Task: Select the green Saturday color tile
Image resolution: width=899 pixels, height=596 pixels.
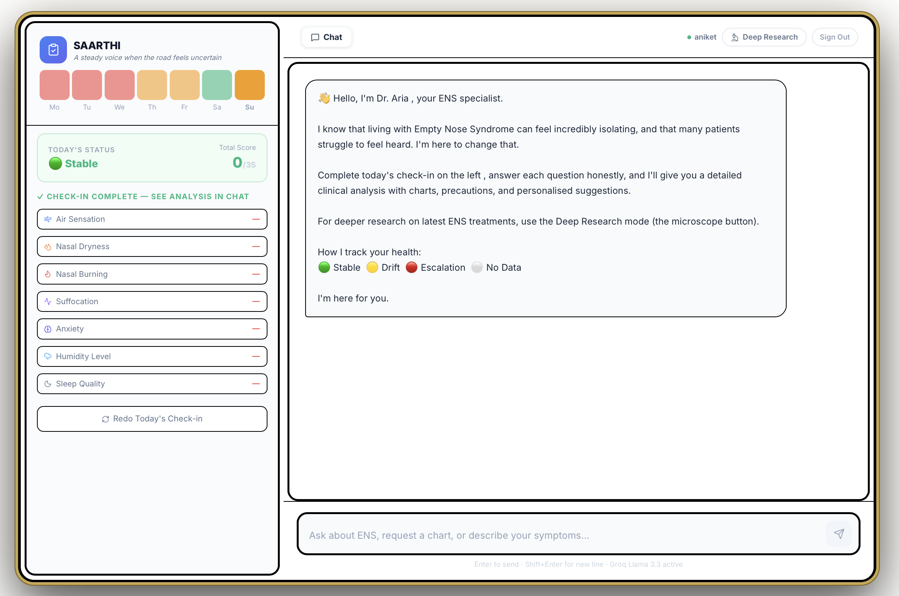Action: (217, 85)
